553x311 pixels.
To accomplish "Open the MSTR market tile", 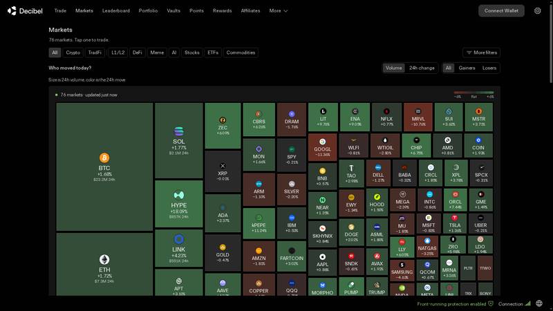I will 478,117.
